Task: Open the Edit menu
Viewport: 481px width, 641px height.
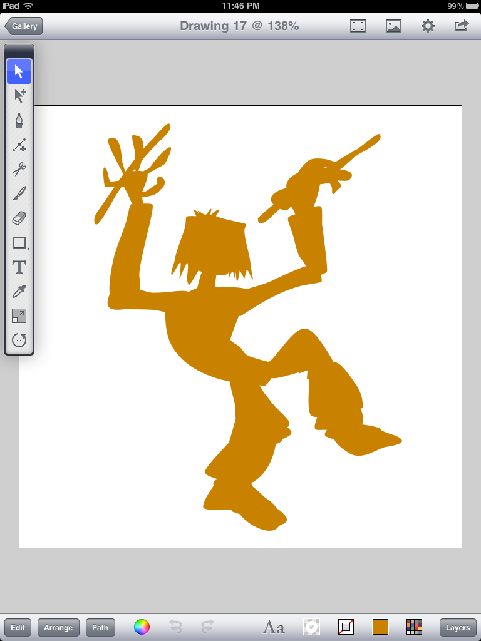Action: tap(18, 627)
